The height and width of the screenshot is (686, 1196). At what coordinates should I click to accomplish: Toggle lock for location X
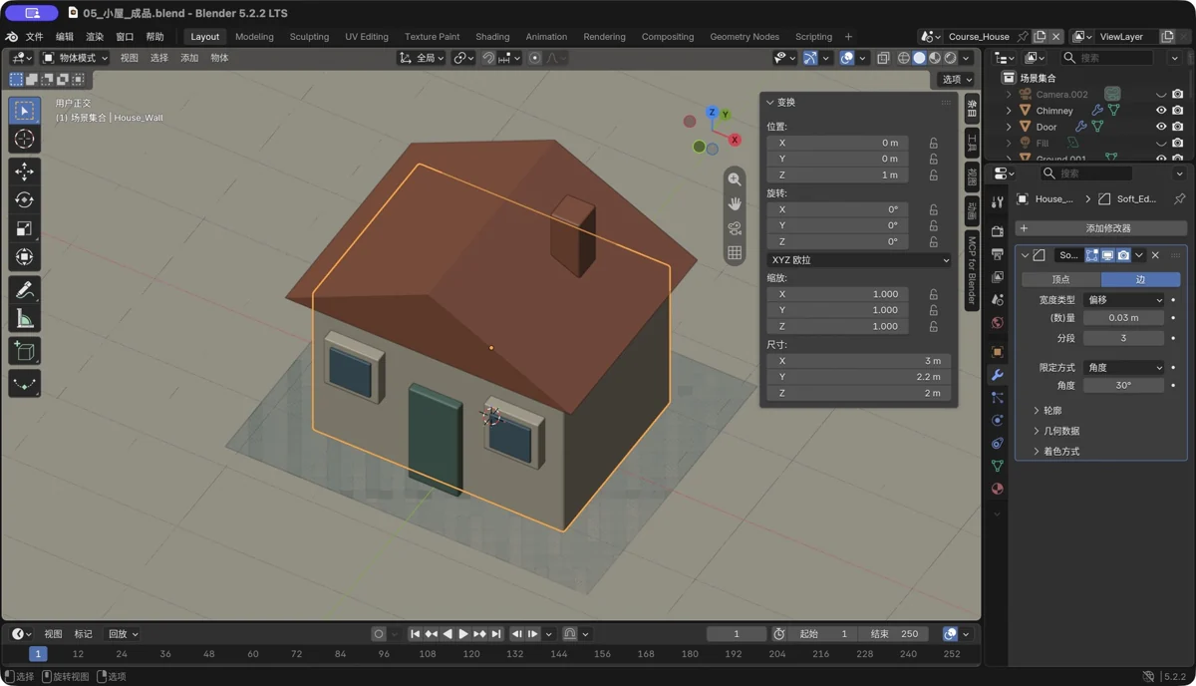(934, 143)
